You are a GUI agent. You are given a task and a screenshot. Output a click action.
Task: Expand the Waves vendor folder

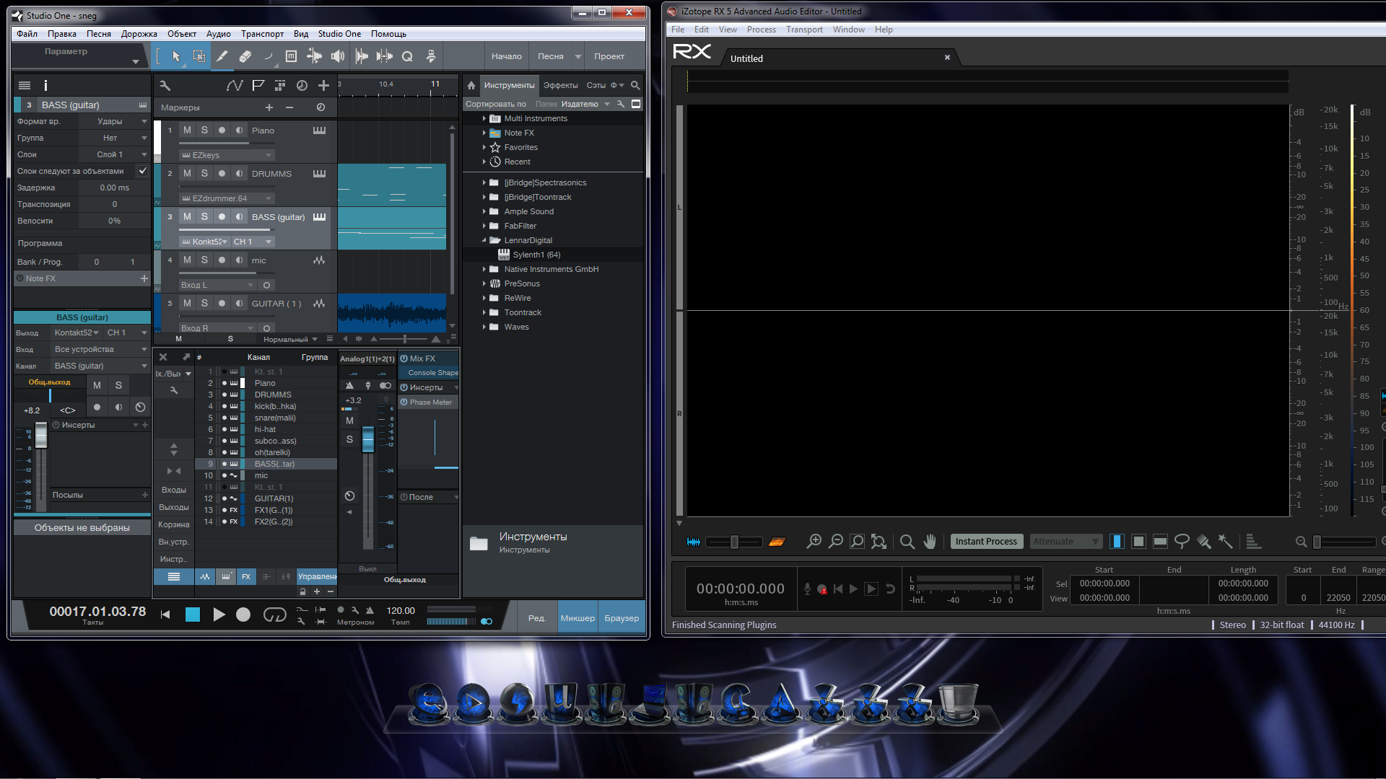484,327
